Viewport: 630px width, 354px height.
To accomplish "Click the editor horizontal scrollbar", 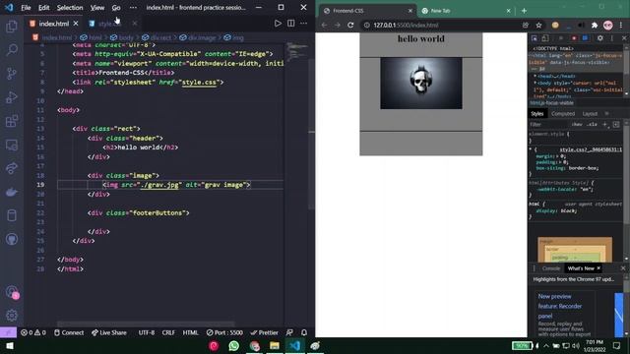I will click(x=146, y=324).
